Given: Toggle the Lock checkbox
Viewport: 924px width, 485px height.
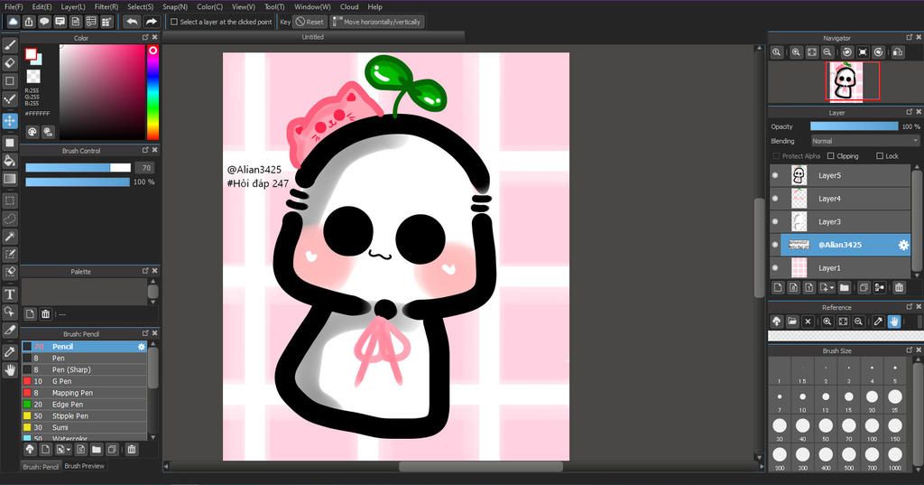Looking at the screenshot, I should click(880, 155).
